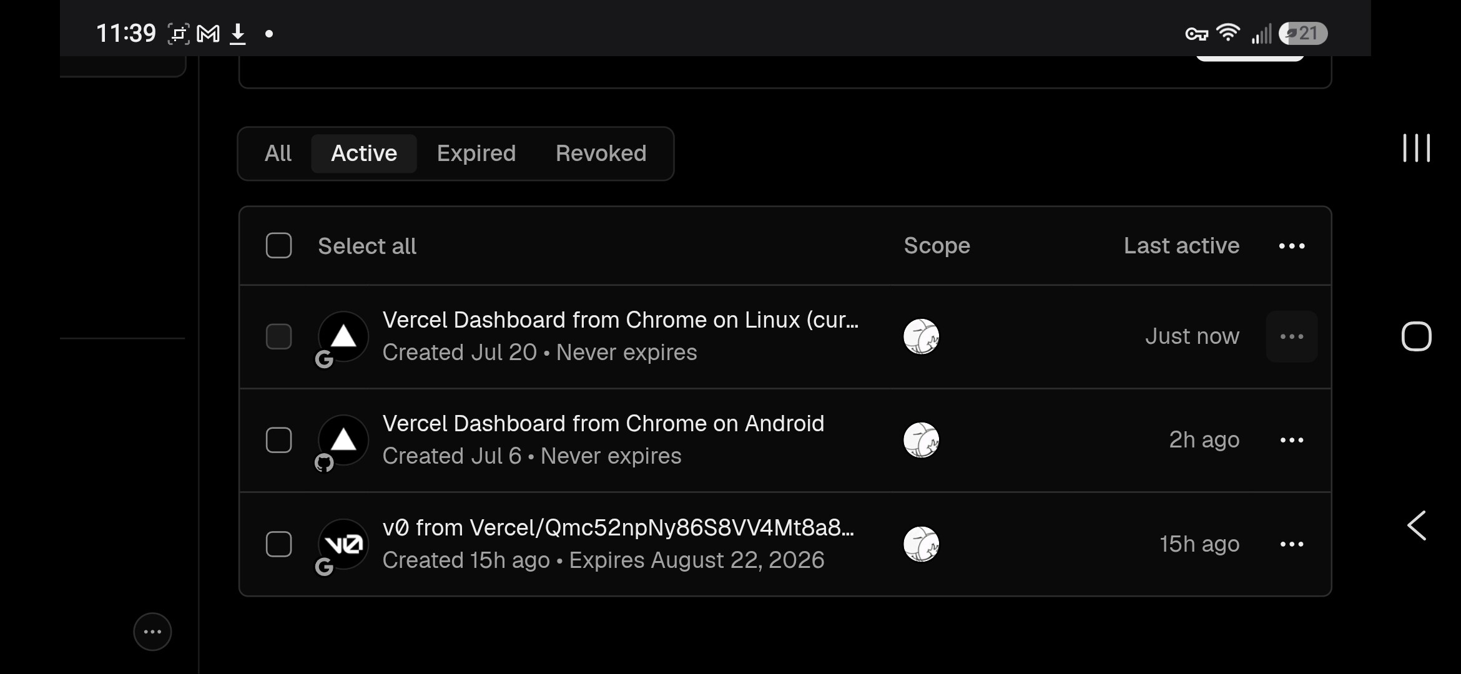Check the Chrome on Android token checkbox
Viewport: 1461px width, 674px height.
click(278, 440)
